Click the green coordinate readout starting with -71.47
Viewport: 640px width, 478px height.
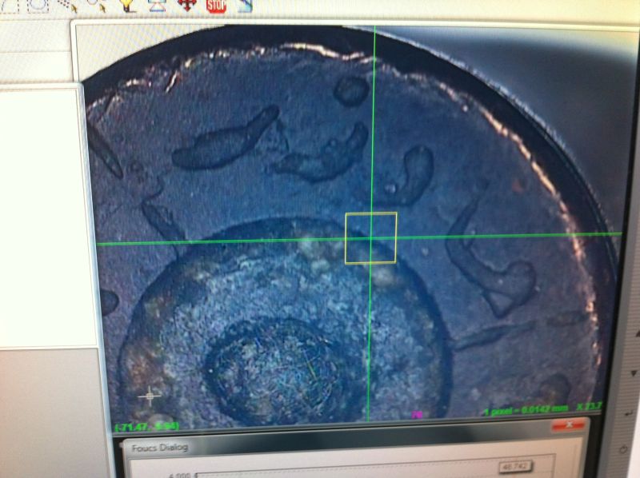[x=147, y=427]
